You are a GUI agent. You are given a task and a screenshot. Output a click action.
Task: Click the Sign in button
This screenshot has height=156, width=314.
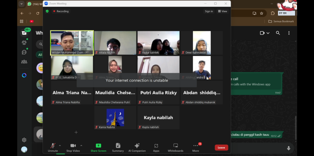pyautogui.click(x=209, y=11)
